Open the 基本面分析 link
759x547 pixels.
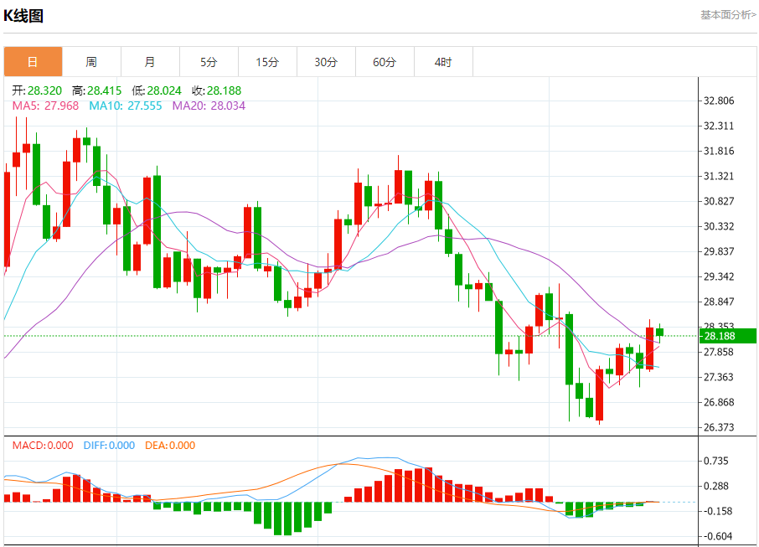[x=728, y=15]
